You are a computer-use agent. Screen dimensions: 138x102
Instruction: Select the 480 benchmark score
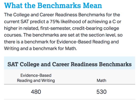(36, 92)
